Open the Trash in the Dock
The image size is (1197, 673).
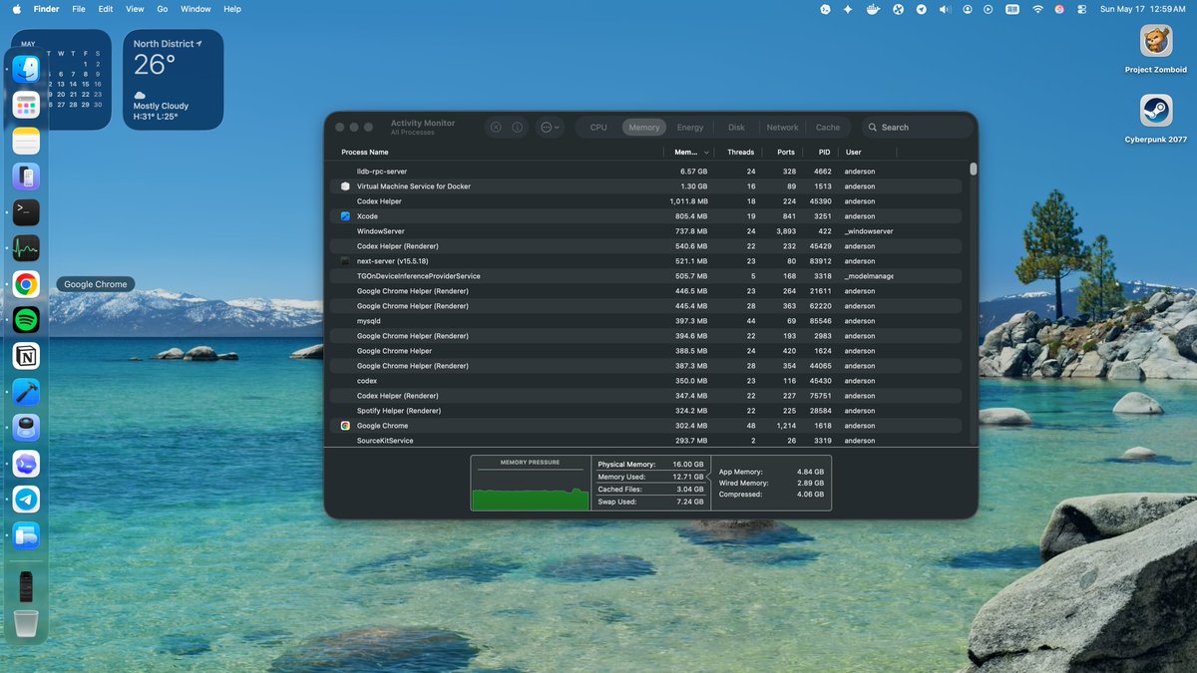pyautogui.click(x=26, y=623)
